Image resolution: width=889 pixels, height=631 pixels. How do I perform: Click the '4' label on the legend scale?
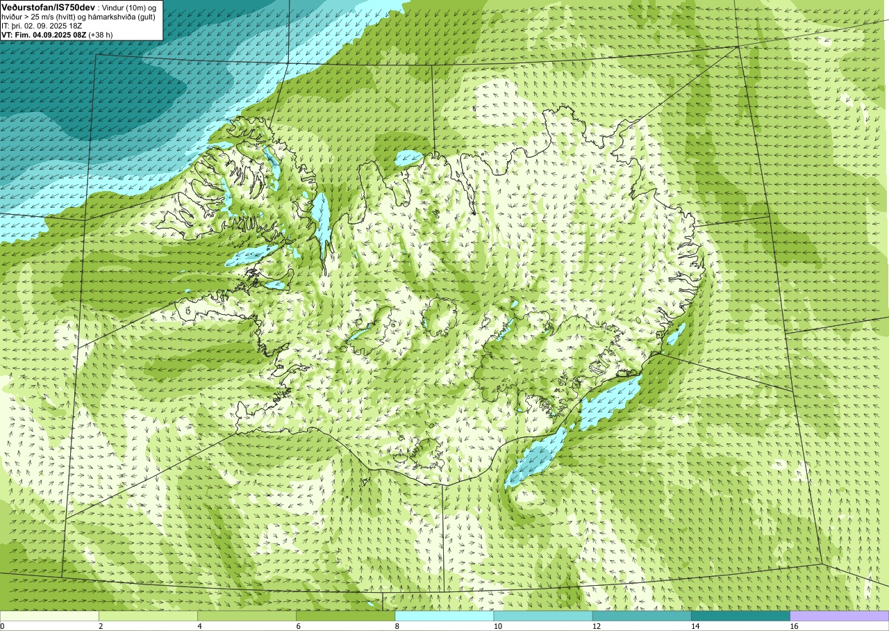(x=199, y=626)
